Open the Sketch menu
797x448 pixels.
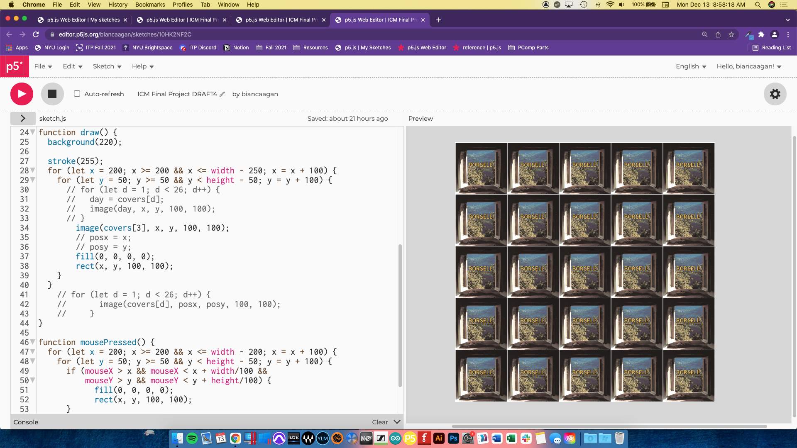(x=107, y=66)
